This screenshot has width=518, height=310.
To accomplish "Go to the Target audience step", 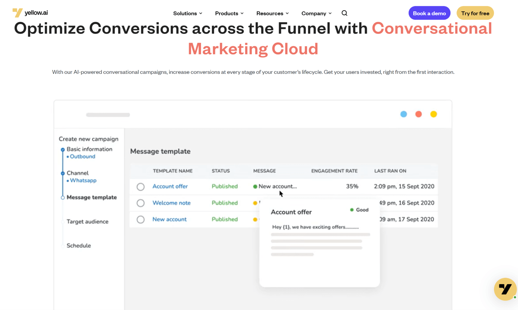I will (87, 222).
